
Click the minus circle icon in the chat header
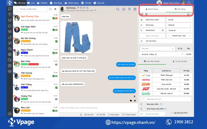[x=124, y=9]
